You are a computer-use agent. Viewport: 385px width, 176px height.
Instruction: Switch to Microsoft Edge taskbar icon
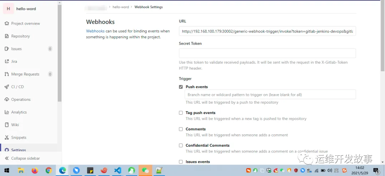63,170
